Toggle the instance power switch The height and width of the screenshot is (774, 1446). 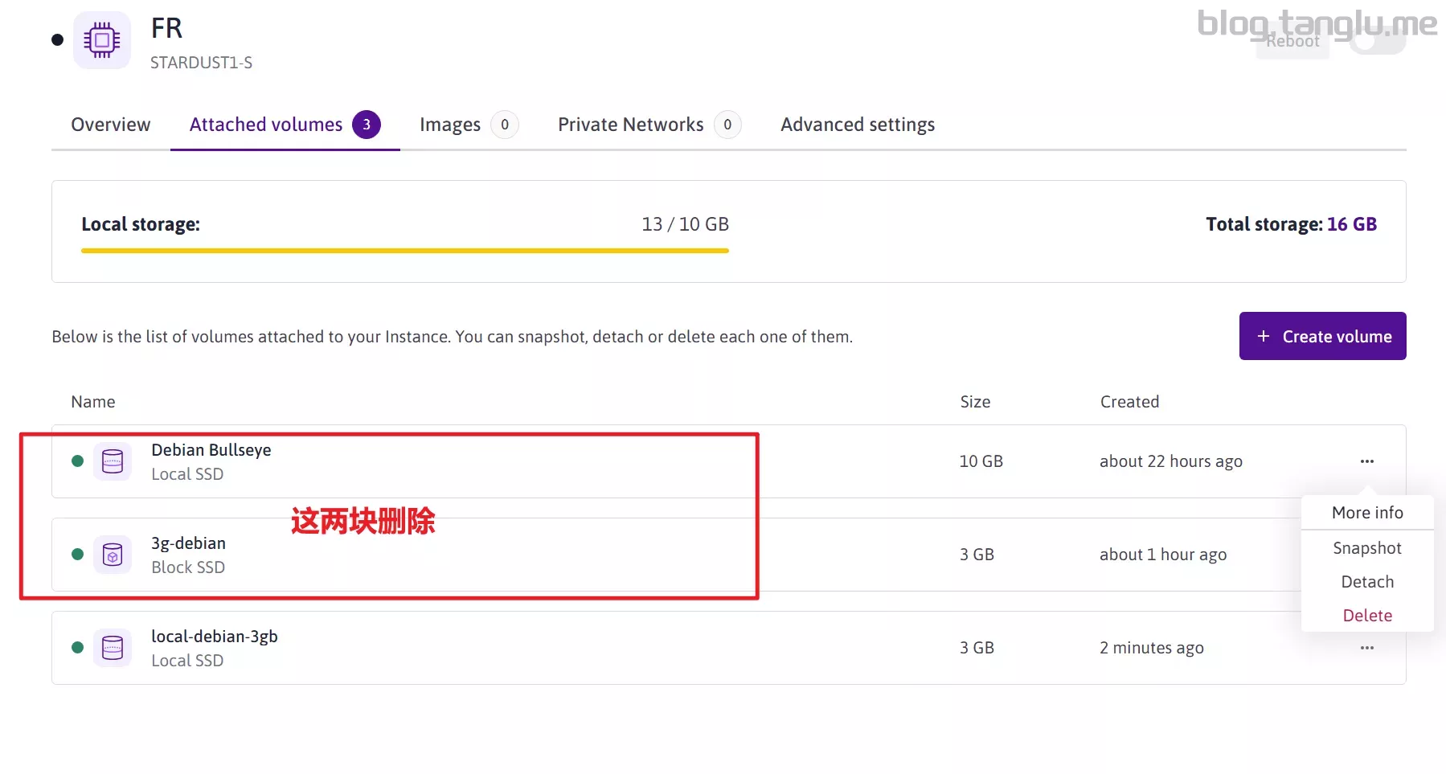tap(1377, 40)
